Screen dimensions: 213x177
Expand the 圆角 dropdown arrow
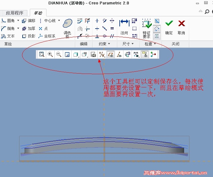click(18, 21)
